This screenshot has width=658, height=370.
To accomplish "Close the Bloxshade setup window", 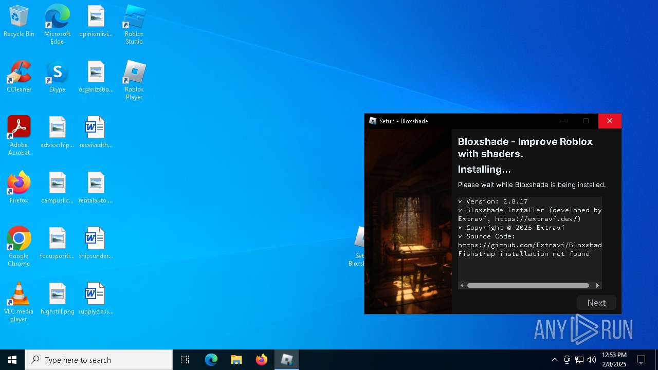I will (x=610, y=121).
